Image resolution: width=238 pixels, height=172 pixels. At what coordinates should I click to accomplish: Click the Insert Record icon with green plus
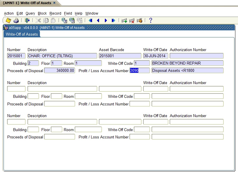click(124, 20)
